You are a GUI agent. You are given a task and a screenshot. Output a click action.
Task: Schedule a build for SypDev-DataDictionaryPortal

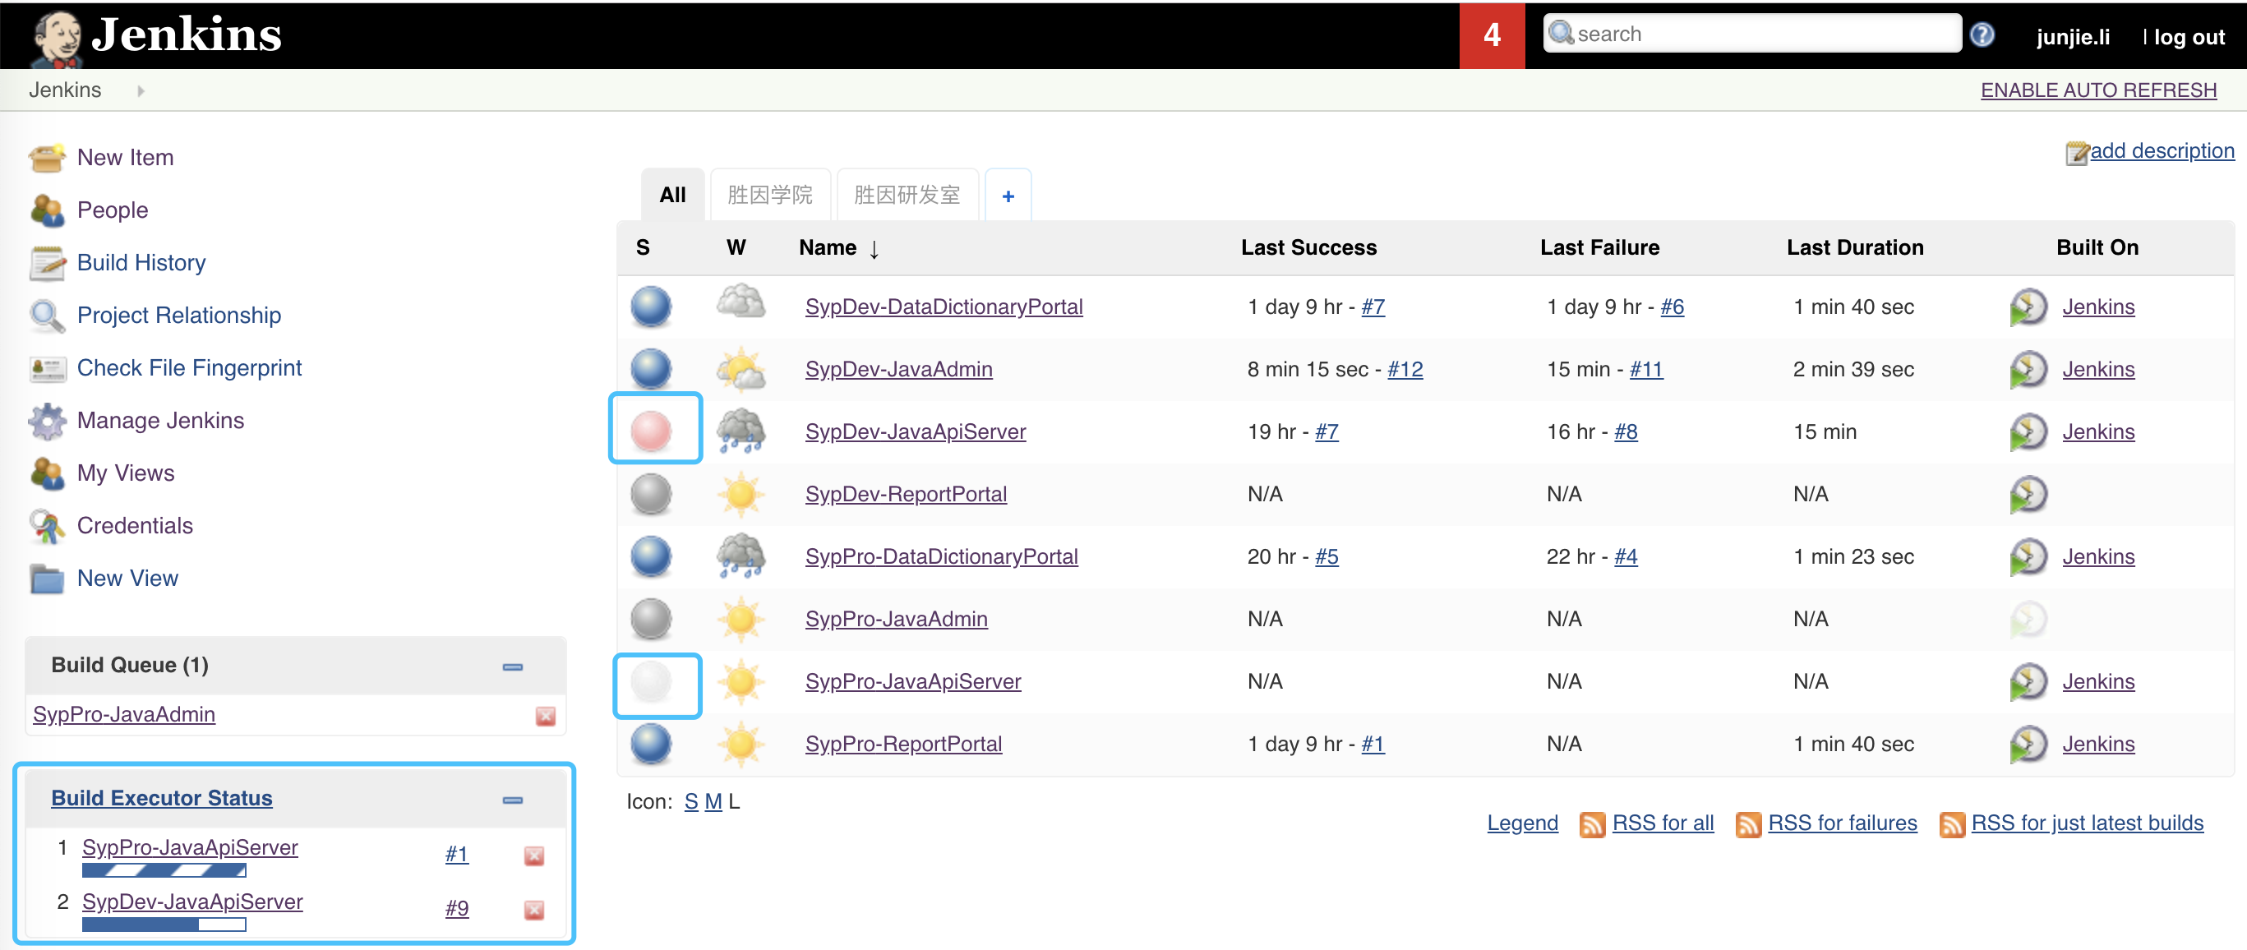[x=2028, y=307]
